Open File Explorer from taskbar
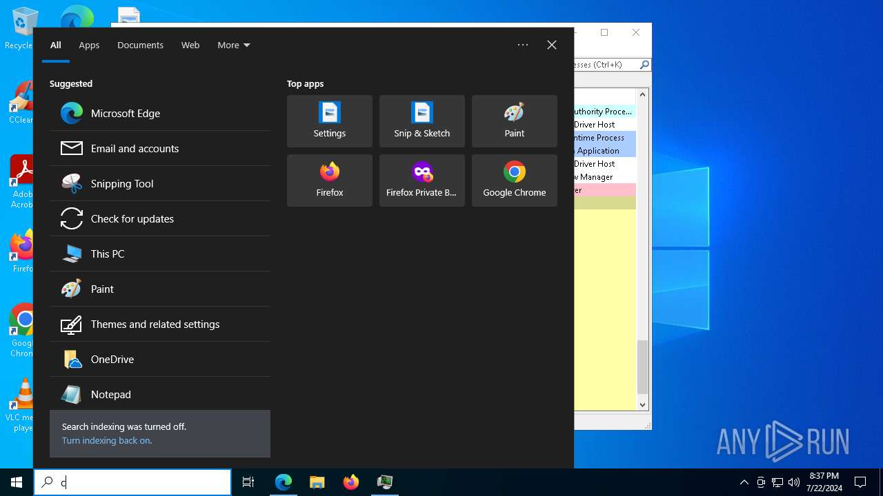 click(x=317, y=482)
